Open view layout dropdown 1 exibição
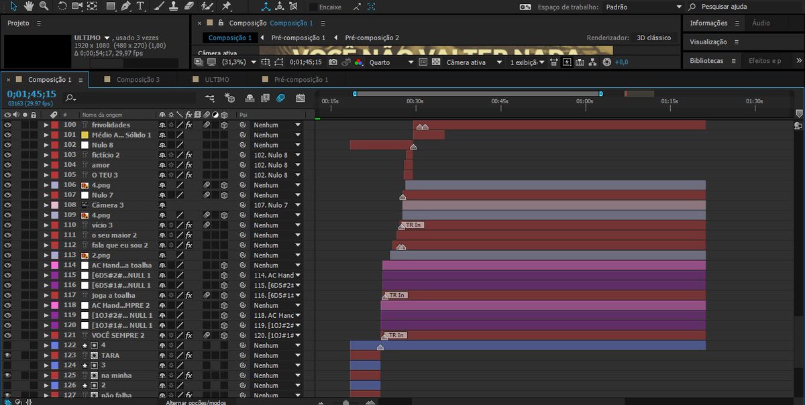 click(528, 62)
